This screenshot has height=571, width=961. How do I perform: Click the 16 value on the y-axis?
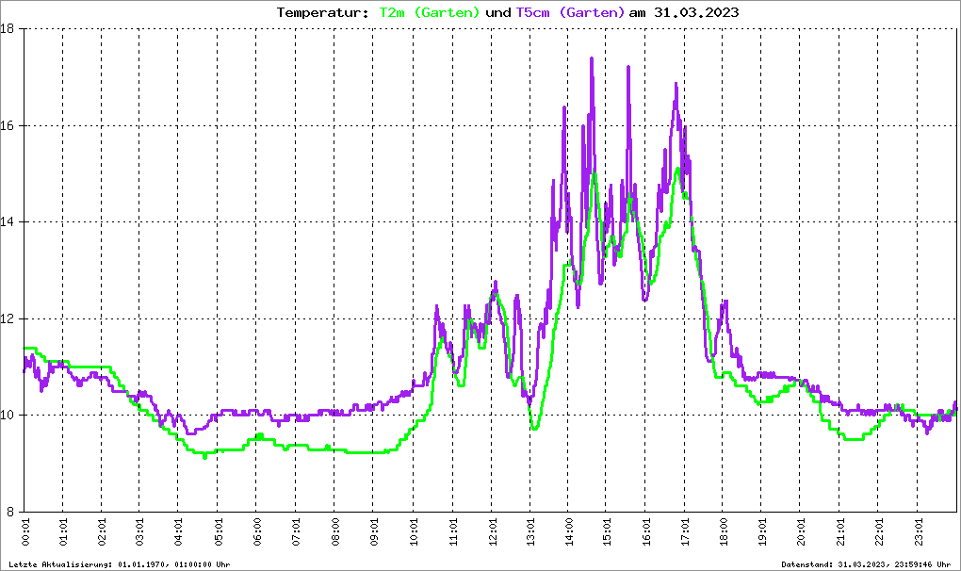point(9,125)
